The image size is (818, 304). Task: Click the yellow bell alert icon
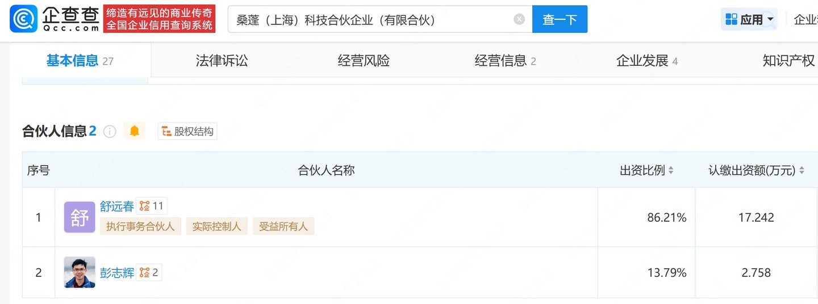(135, 132)
